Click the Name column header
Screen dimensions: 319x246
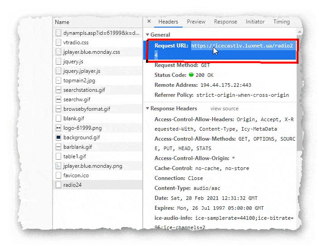(x=62, y=22)
